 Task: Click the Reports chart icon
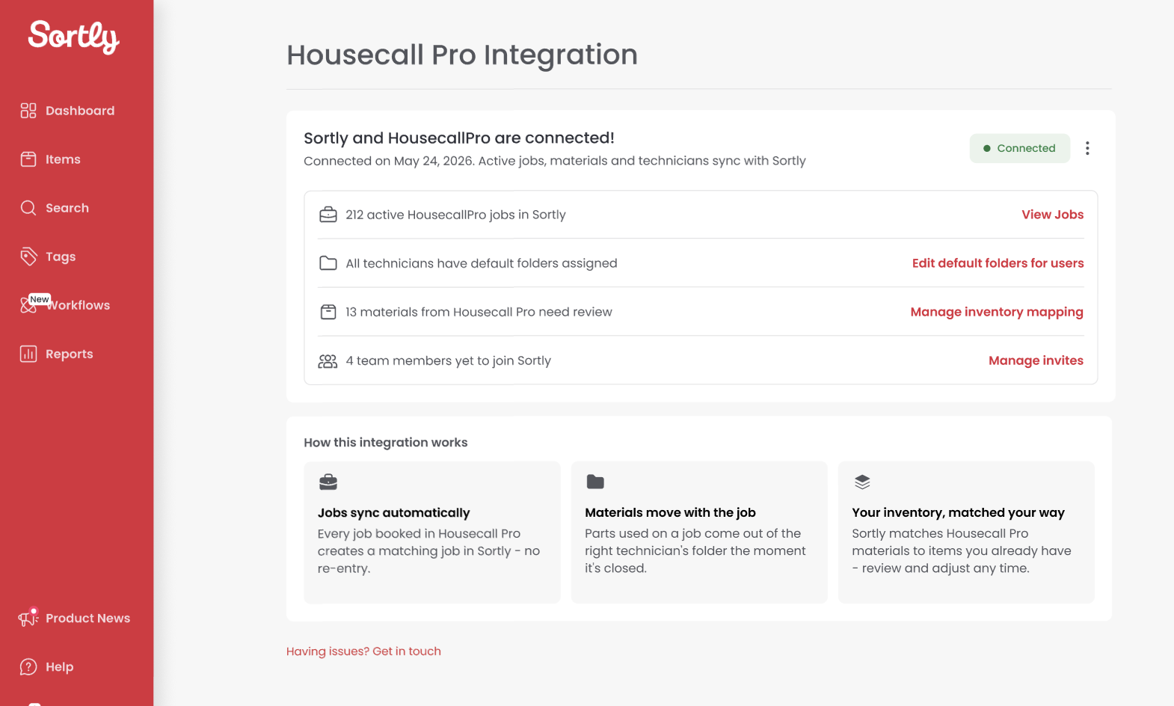(x=28, y=354)
